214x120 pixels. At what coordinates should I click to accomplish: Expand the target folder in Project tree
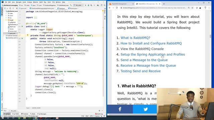point(6,20)
